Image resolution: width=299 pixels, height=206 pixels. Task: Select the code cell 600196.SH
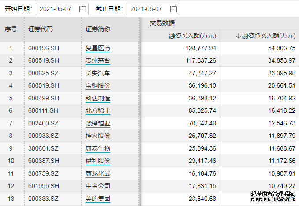point(44,48)
